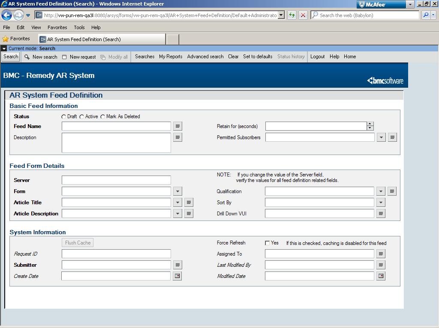The image size is (439, 328).
Task: Click the Search button in toolbar
Action: pyautogui.click(x=11, y=57)
